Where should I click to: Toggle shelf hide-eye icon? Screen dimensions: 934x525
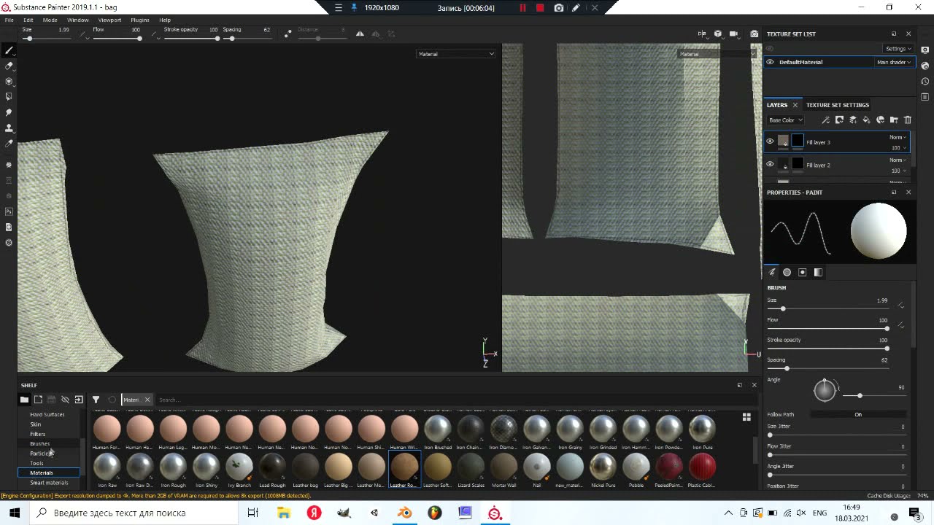[x=65, y=400]
